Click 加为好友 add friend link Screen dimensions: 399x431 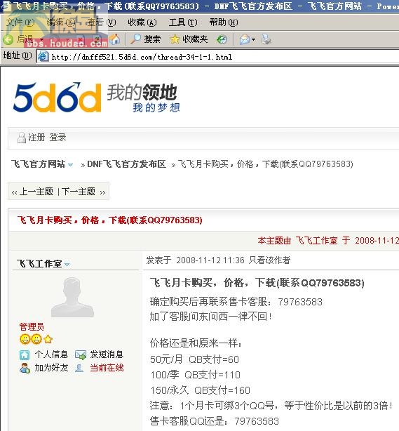51,368
